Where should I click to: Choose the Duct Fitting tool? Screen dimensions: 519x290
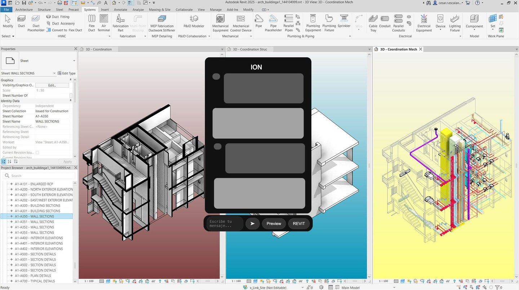(58, 17)
